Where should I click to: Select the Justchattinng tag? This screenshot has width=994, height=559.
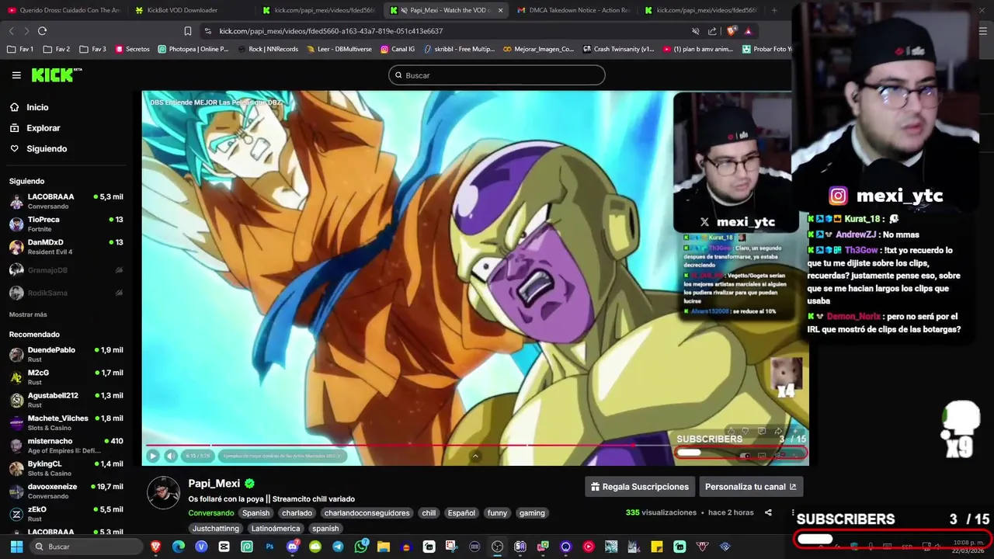[216, 529]
